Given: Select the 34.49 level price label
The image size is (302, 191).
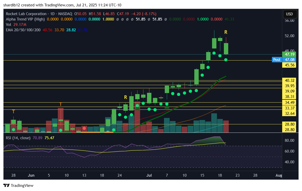Looking at the screenshot, I should (x=289, y=102).
